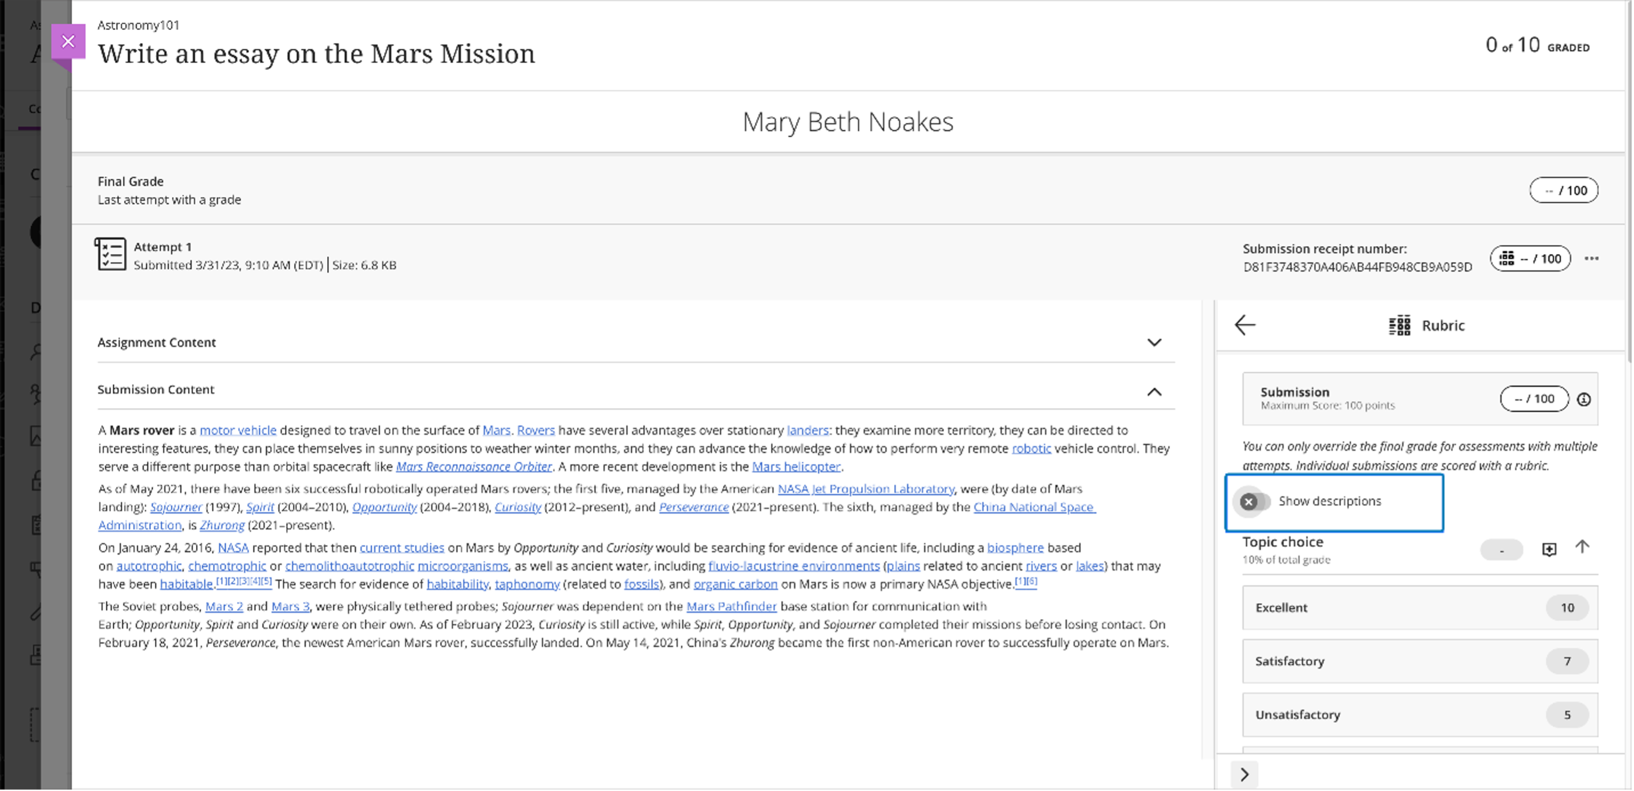The image size is (1634, 791).
Task: Click the essay assignment title heading
Action: tap(316, 53)
